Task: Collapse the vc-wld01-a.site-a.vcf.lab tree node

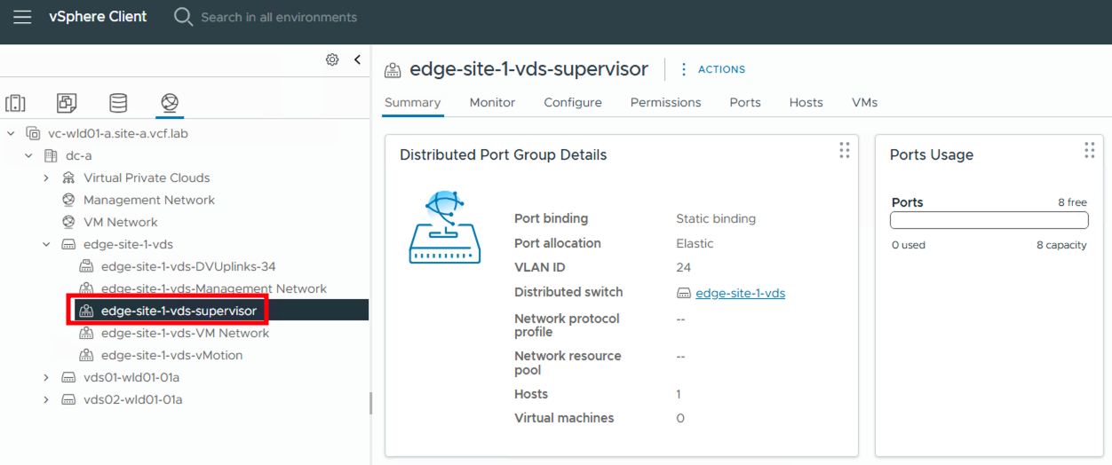Action: pos(11,134)
